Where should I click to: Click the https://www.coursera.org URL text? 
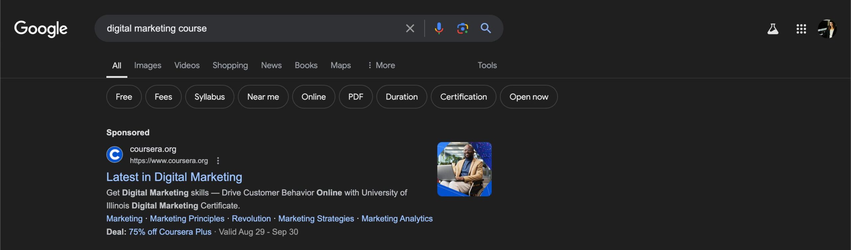click(x=169, y=161)
